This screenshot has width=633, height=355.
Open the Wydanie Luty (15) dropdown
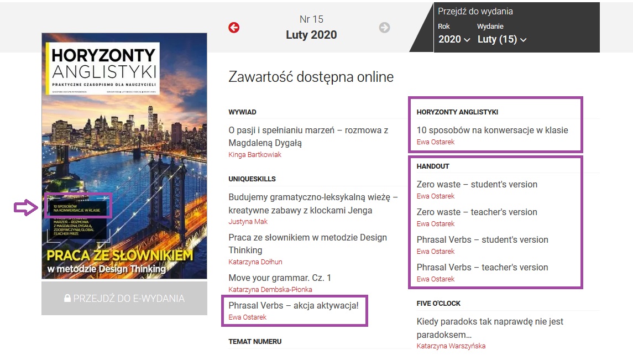point(501,39)
